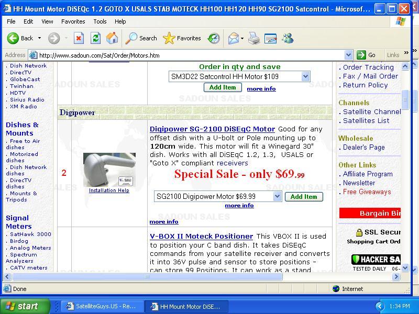The height and width of the screenshot is (314, 419).
Task: Open the Favorites menu
Action: [73, 21]
